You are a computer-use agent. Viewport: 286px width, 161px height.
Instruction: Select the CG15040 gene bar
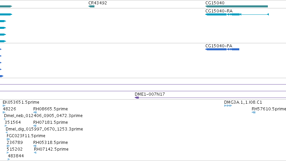coord(237,6)
